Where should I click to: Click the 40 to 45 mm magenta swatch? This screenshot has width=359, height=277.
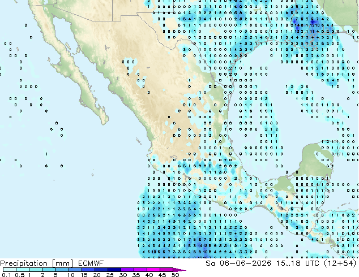[153, 270]
